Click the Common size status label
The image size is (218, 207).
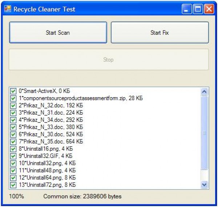point(82,196)
